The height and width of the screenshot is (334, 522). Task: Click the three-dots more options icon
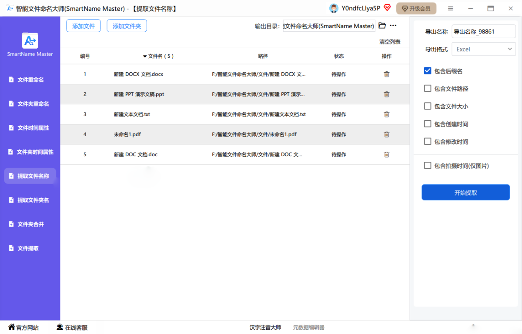393,26
